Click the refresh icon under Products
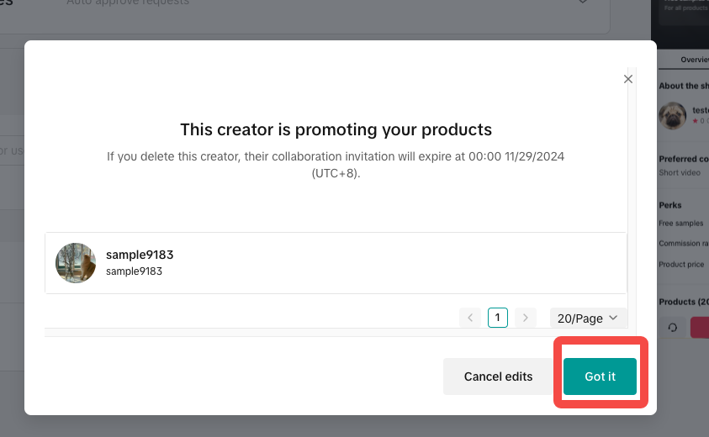The image size is (709, 437). point(672,328)
